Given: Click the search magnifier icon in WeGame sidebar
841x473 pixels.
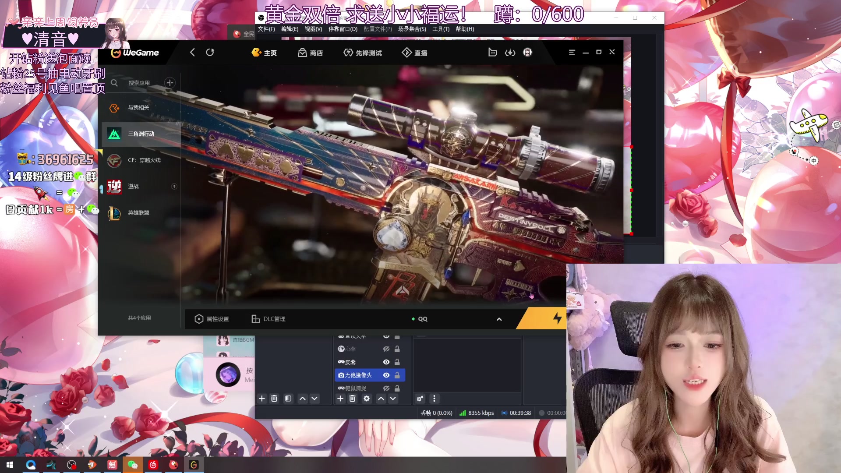Looking at the screenshot, I should point(114,83).
